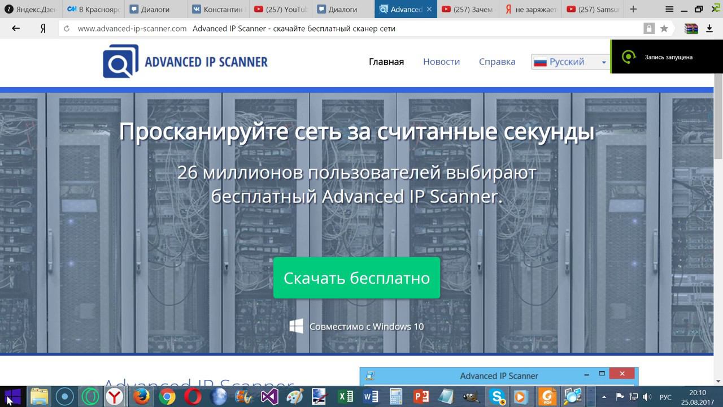The width and height of the screenshot is (723, 407).
Task: Launch Google Chrome from the taskbar
Action: coord(167,396)
